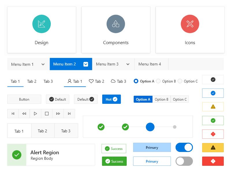This screenshot has height=173, width=231.
Task: Click the Components shapes icon
Action: click(116, 24)
